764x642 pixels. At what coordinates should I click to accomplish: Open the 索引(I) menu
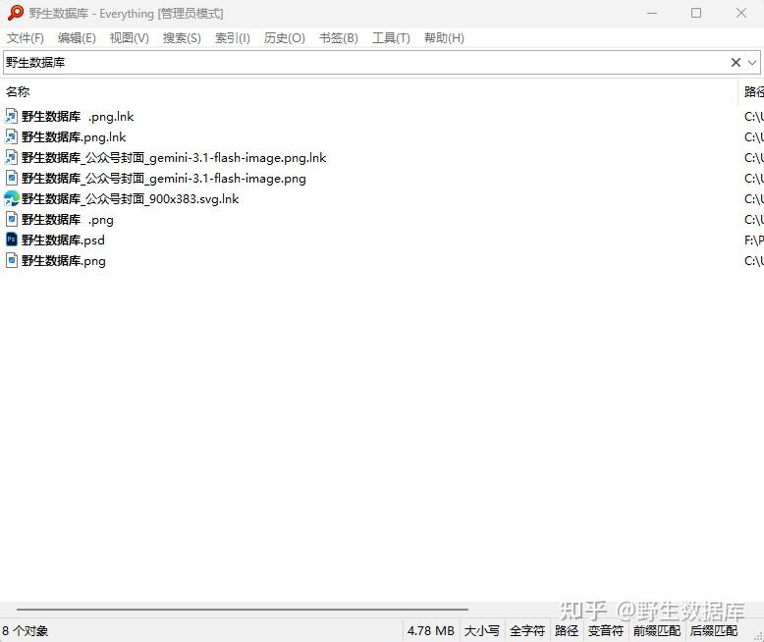[x=233, y=38]
